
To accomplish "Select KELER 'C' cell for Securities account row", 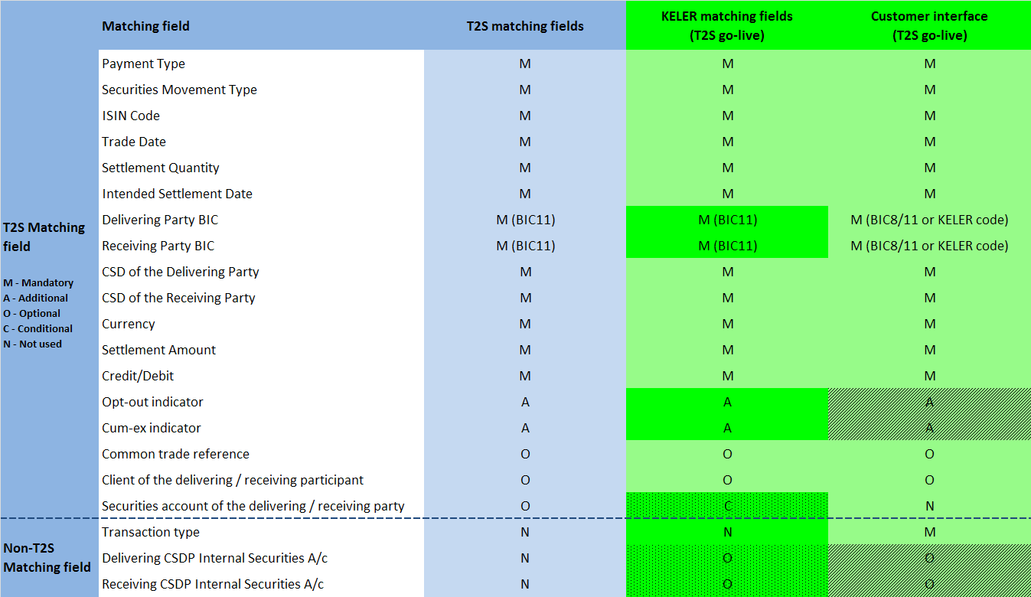I will [727, 506].
